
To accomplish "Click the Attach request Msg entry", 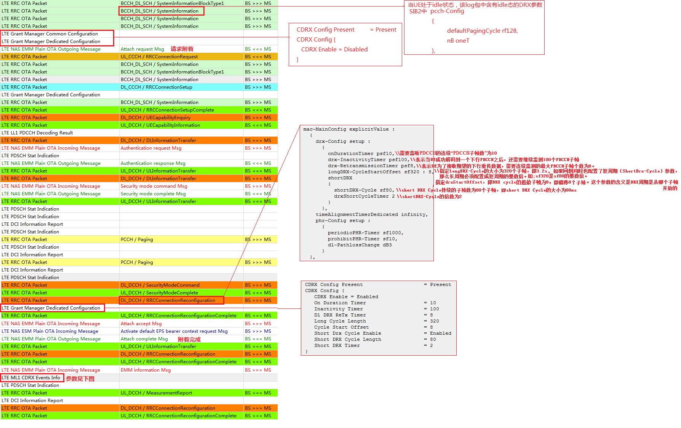I will [x=142, y=49].
